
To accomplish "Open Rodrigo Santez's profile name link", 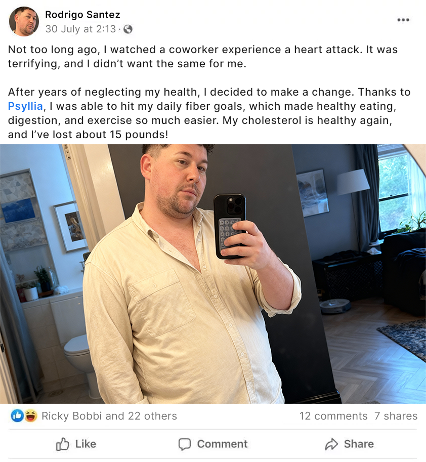I will click(x=82, y=15).
